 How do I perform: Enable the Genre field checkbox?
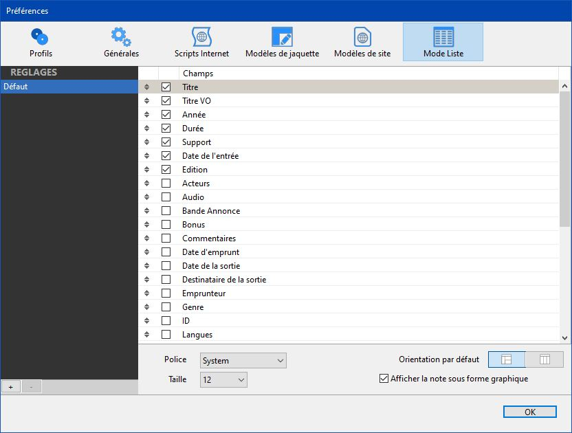166,307
